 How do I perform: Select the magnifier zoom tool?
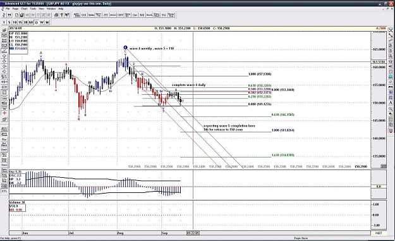pos(391,109)
